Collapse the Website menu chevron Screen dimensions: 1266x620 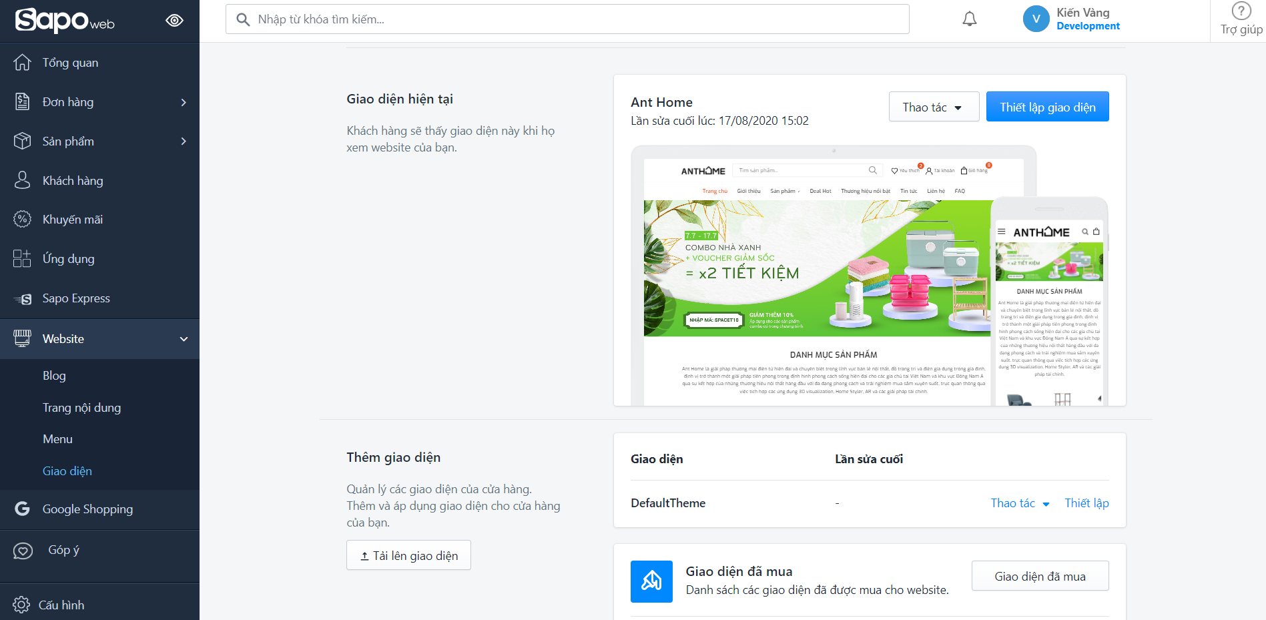click(184, 339)
